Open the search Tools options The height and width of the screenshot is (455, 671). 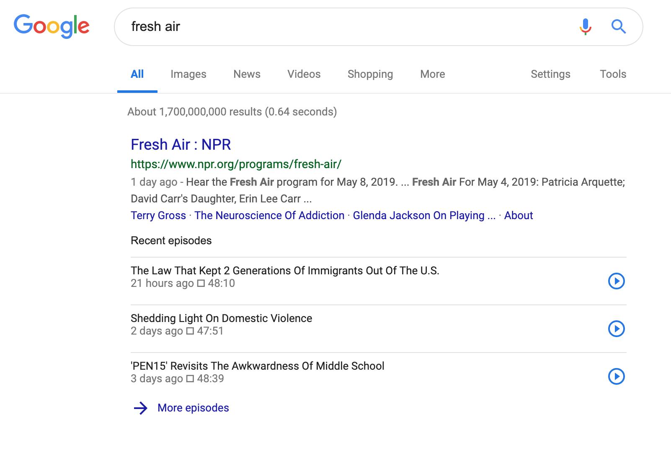613,74
